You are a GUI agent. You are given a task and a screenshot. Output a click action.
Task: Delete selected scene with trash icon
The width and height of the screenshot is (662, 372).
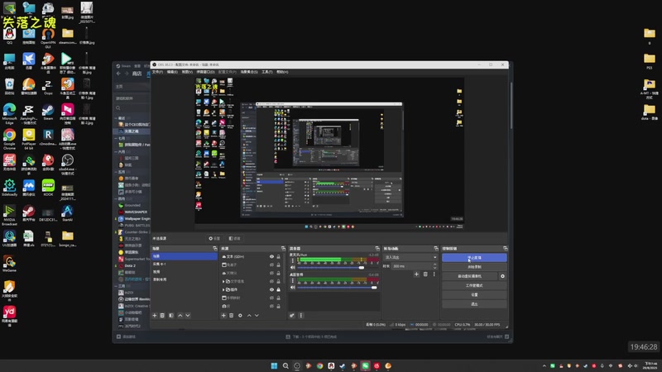(x=162, y=316)
